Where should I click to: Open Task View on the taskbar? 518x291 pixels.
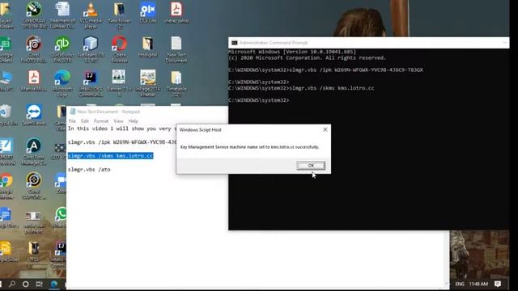40,284
